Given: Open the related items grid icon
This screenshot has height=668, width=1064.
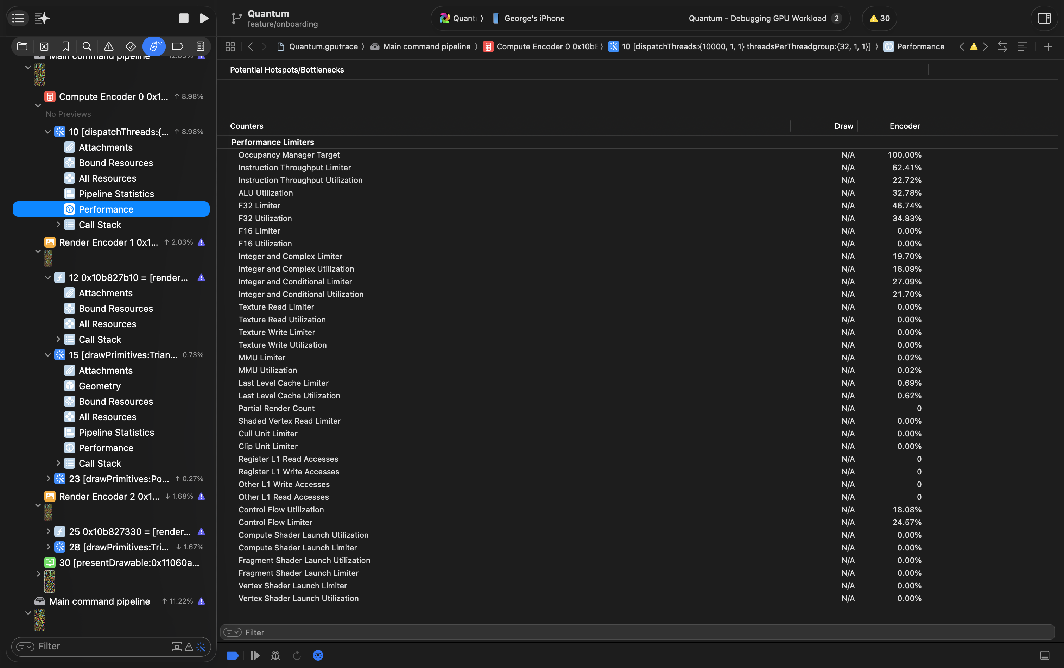Looking at the screenshot, I should click(230, 46).
